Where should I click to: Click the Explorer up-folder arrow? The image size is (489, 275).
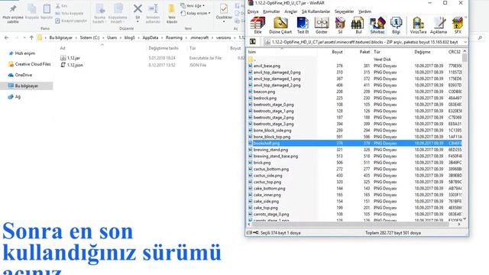31,37
